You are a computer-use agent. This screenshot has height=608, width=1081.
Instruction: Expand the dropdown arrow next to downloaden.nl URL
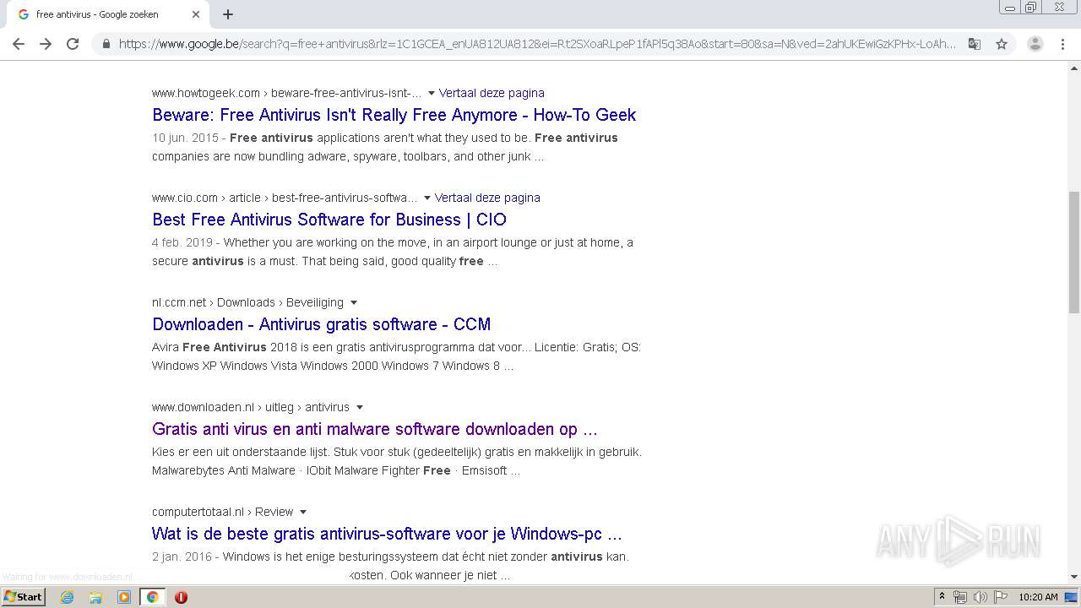[x=360, y=407]
